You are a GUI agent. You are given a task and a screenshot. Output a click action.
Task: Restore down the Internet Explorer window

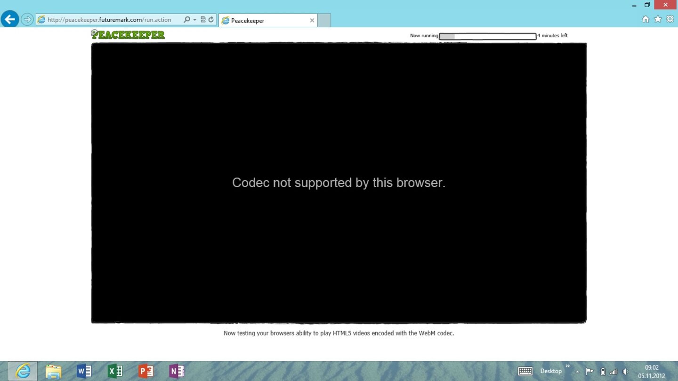pos(647,5)
